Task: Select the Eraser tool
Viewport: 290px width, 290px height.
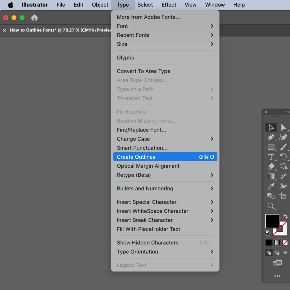Action: point(271,167)
